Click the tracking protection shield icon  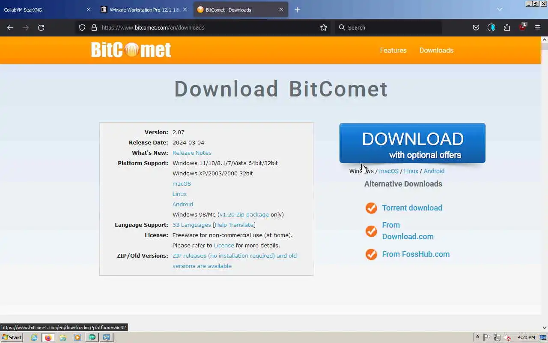(82, 27)
